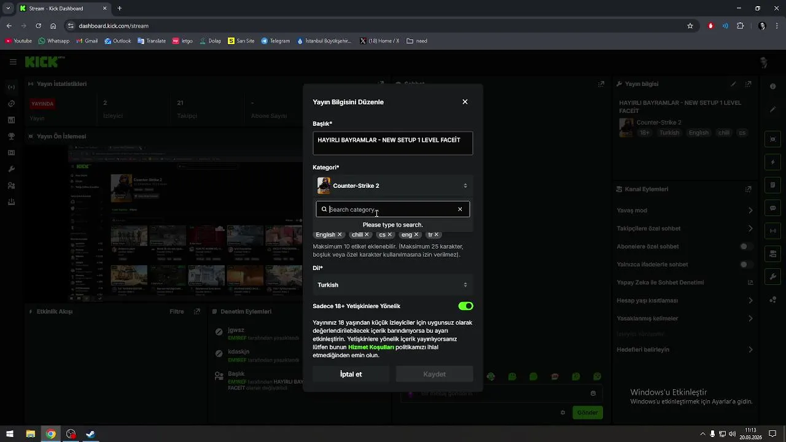This screenshot has width=786, height=442.
Task: Open the Chrome extensions puzzle icon
Action: click(x=740, y=26)
